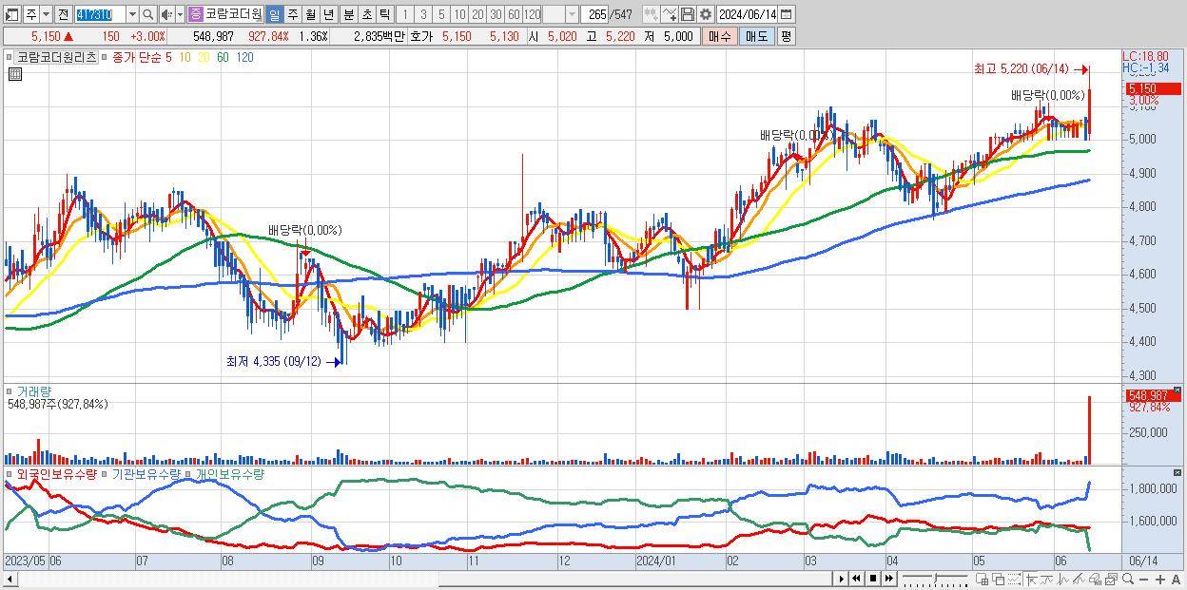Click the date field 2024/06/14
The width and height of the screenshot is (1187, 590).
tap(747, 14)
